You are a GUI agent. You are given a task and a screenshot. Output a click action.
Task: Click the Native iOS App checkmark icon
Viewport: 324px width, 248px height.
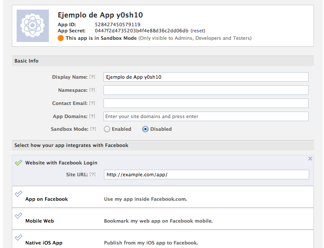18,237
